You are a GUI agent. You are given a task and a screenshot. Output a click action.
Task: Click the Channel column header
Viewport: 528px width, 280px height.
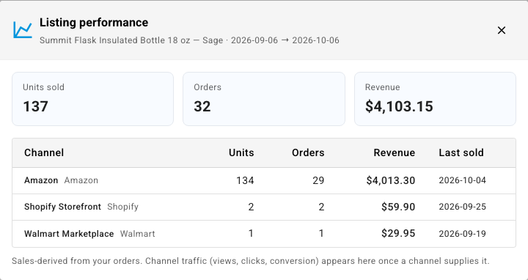coord(44,152)
